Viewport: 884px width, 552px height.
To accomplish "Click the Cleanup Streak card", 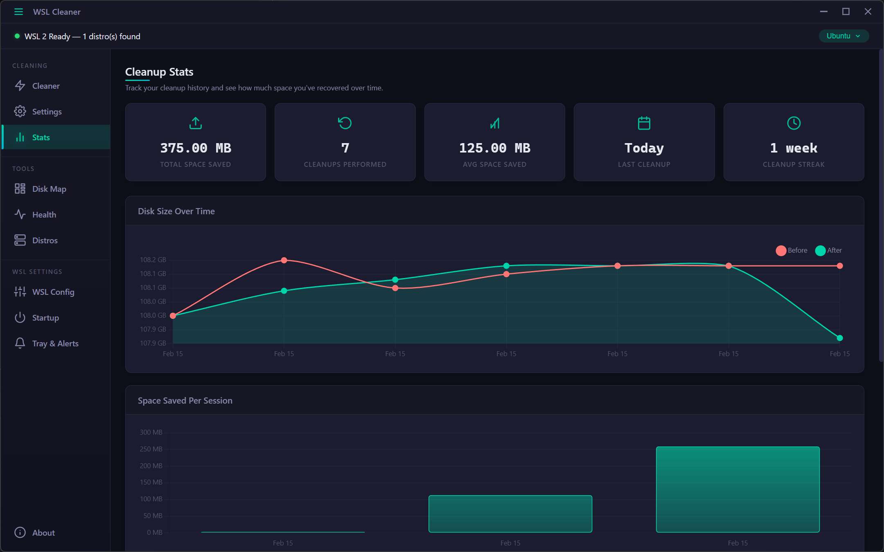I will pos(794,142).
